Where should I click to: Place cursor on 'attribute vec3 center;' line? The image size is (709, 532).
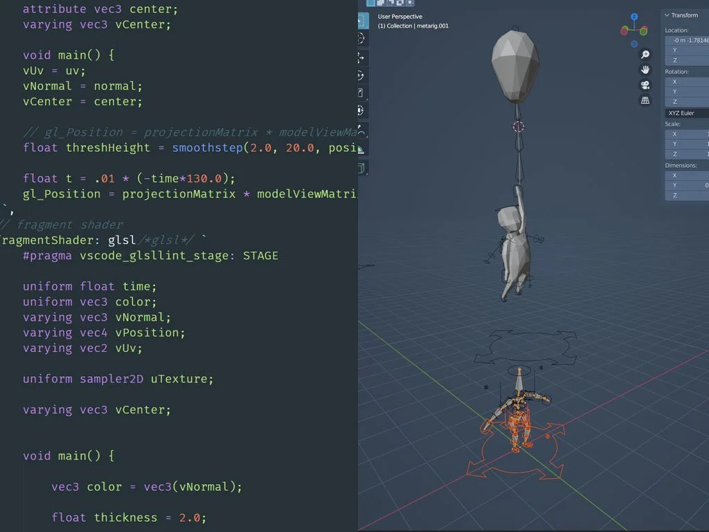coord(100,9)
